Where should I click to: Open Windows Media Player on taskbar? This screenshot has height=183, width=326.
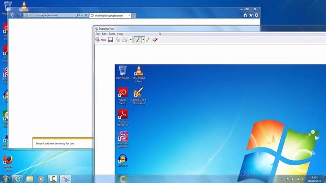(x=41, y=179)
